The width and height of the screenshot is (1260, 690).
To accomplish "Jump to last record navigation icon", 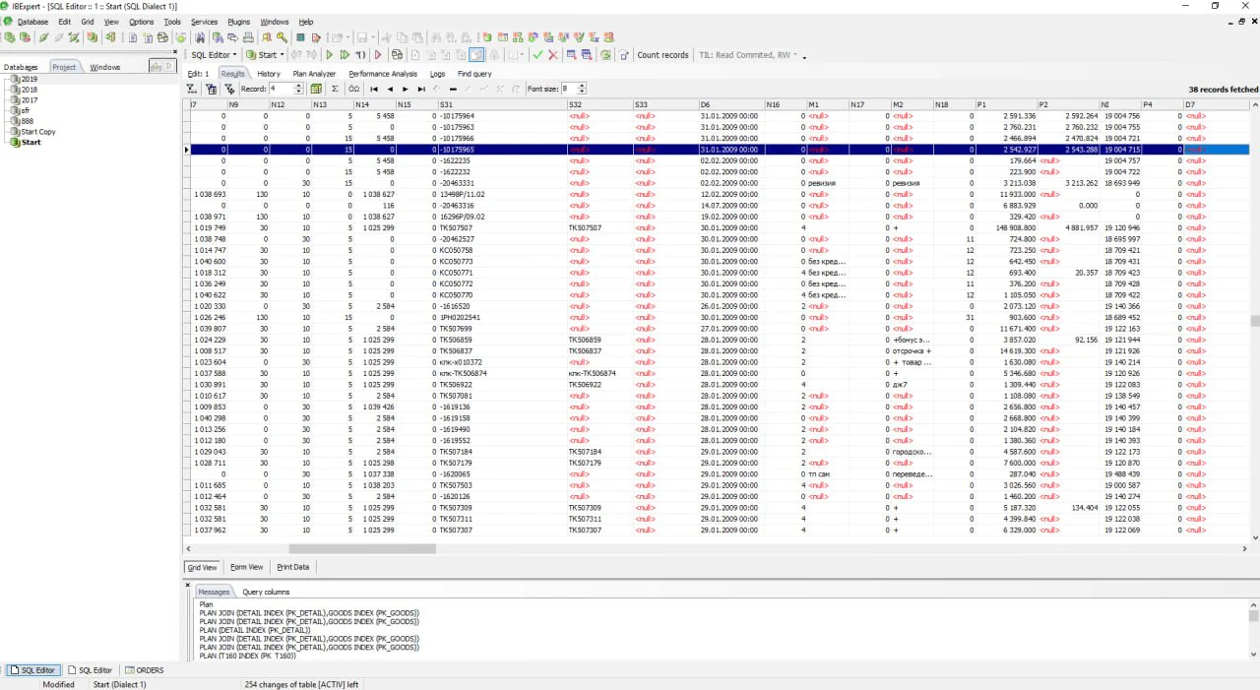I will [421, 89].
